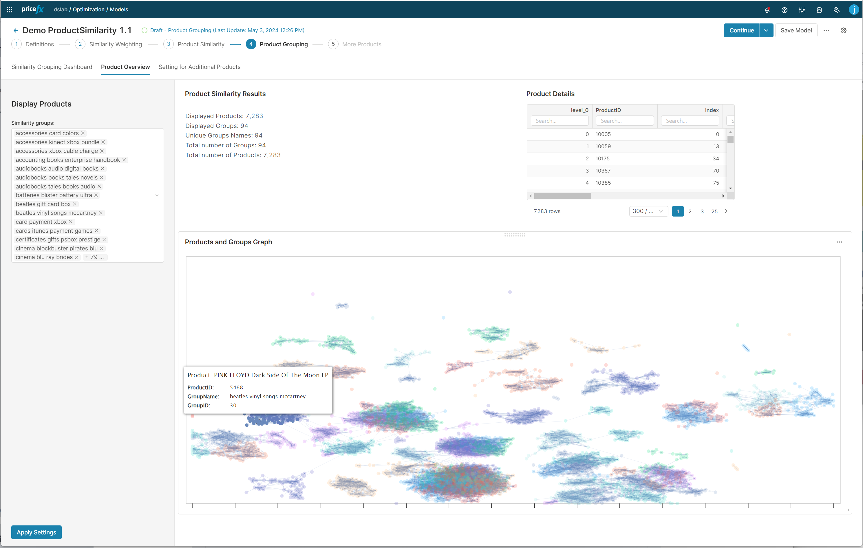Expand the Similarity groups selector chevron
Image resolution: width=863 pixels, height=548 pixels.
157,195
